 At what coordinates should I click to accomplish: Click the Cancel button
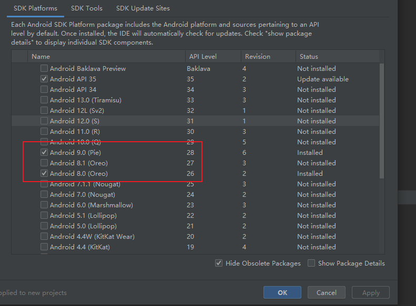click(326, 293)
